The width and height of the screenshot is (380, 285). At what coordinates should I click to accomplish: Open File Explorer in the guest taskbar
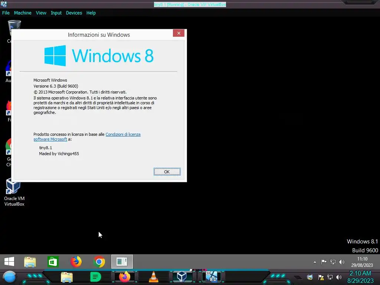(x=30, y=262)
